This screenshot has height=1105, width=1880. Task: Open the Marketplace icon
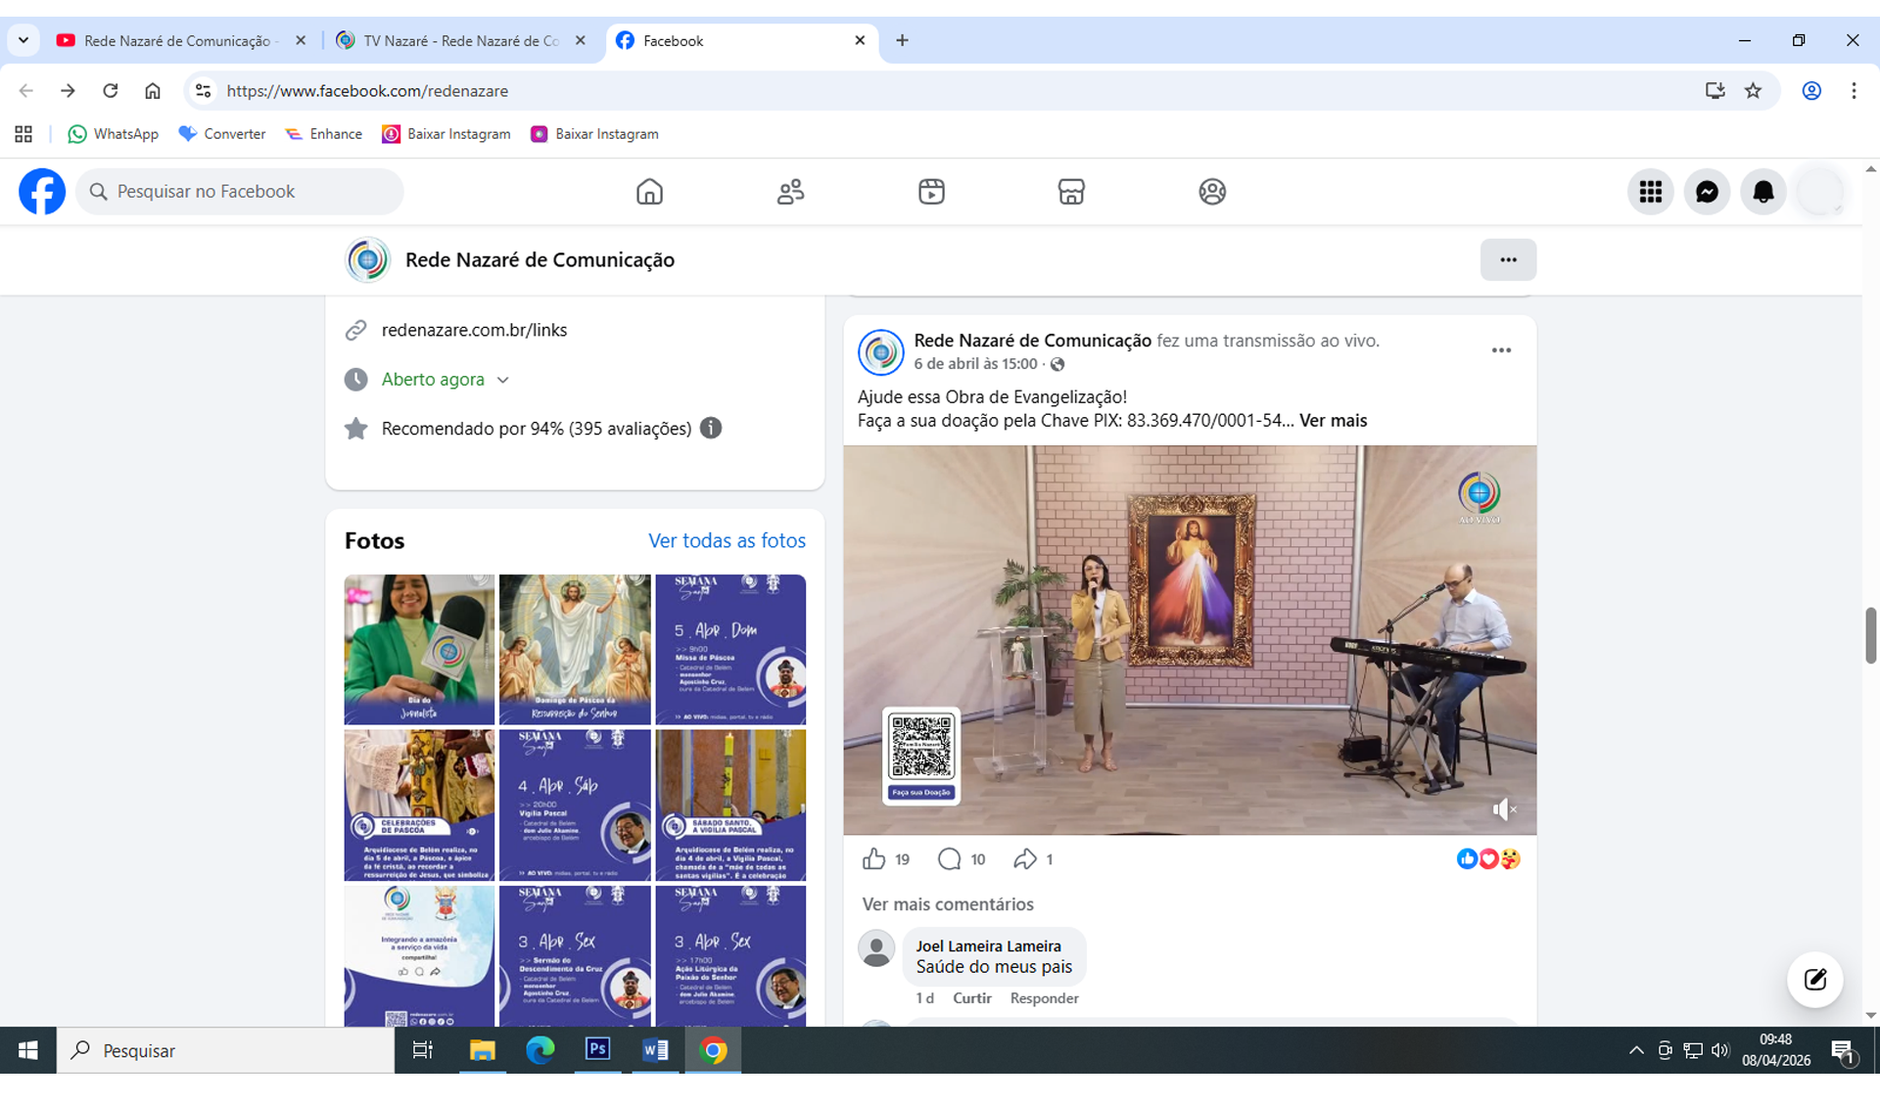(1071, 192)
